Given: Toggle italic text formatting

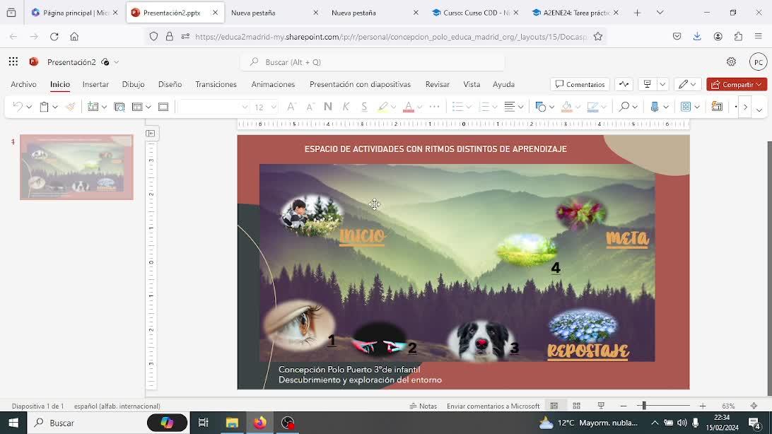Looking at the screenshot, I should pyautogui.click(x=346, y=107).
